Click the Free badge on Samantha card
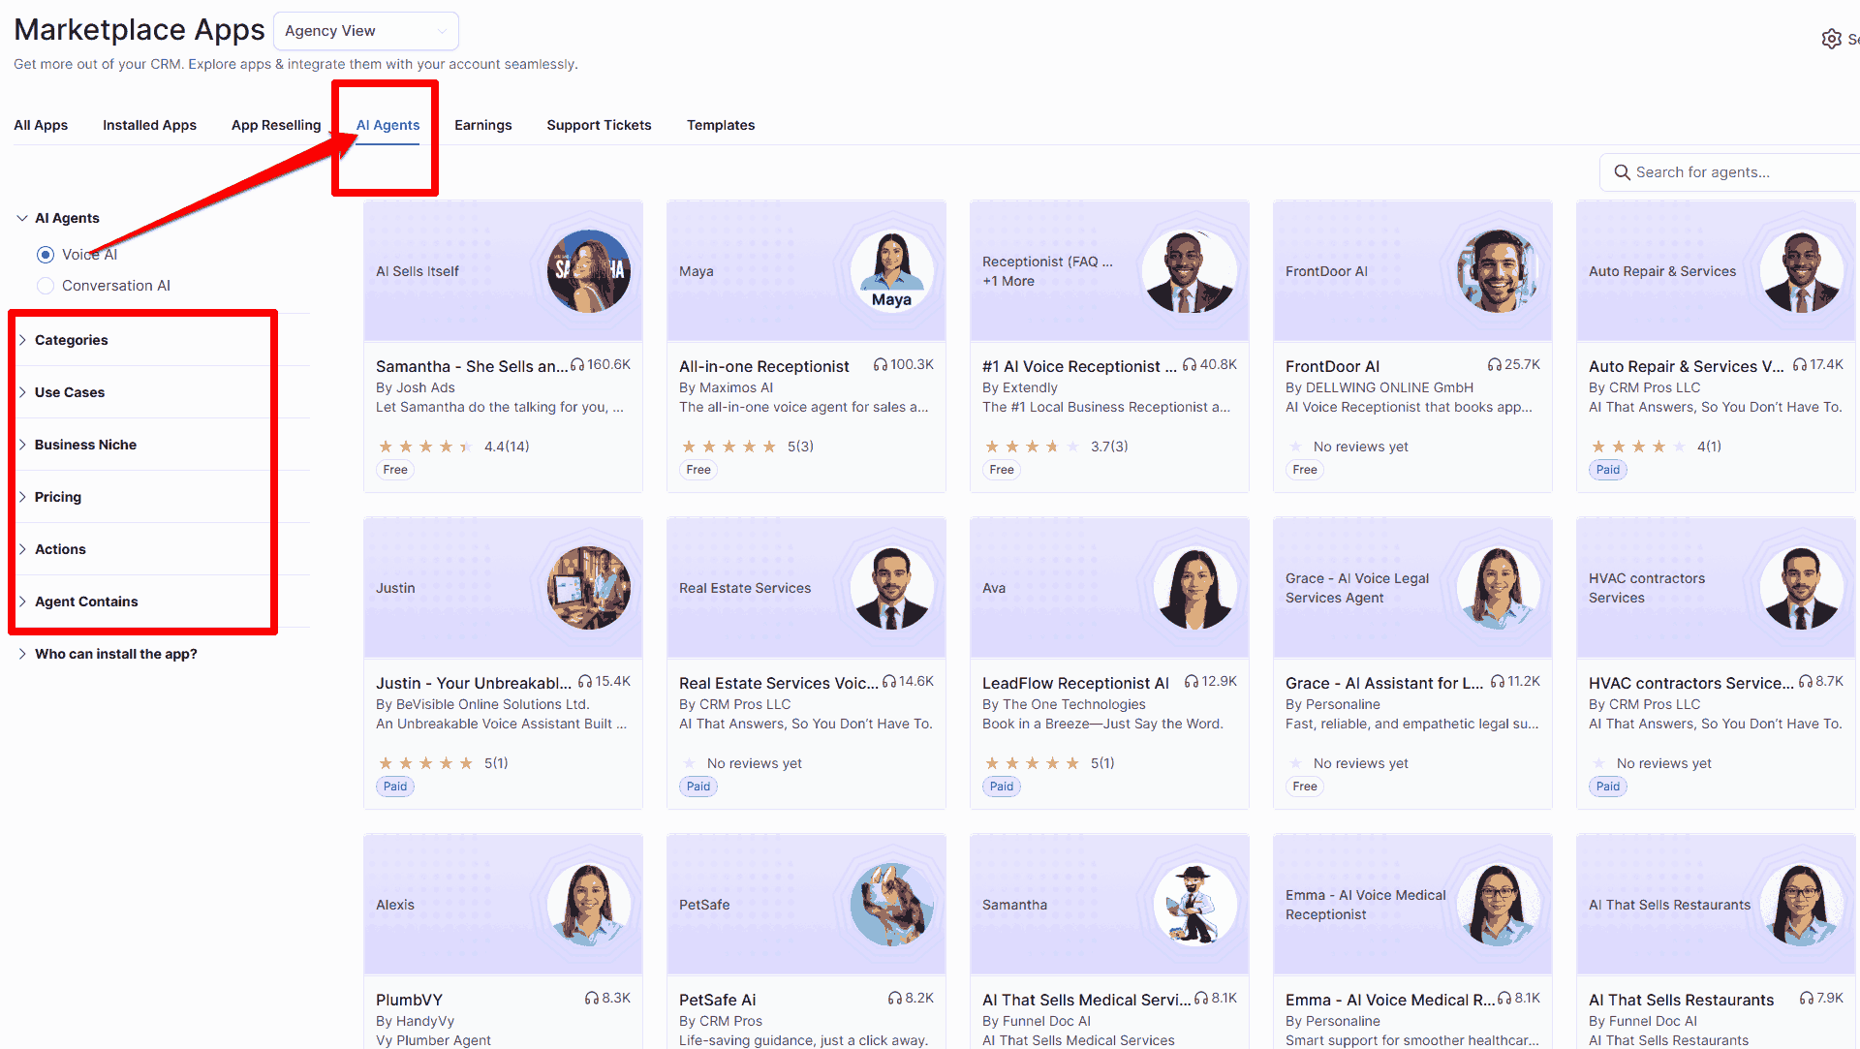The image size is (1860, 1049). 395,470
